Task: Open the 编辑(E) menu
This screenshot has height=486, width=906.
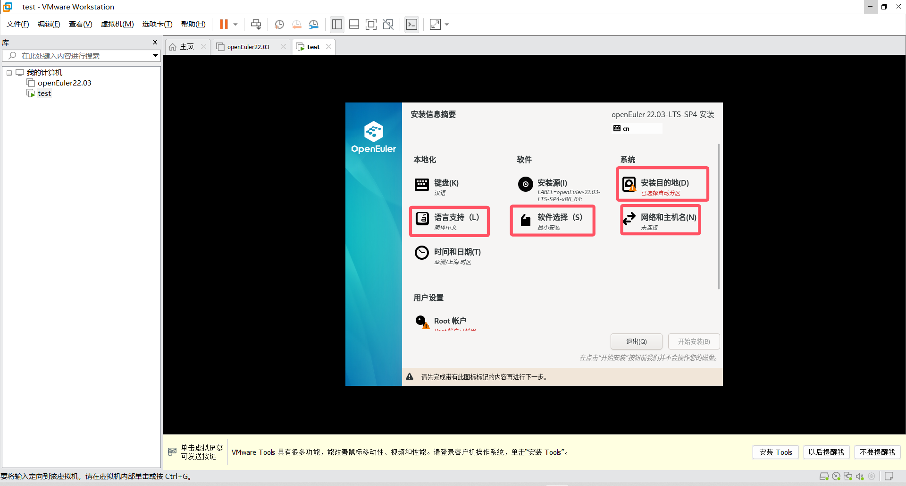Action: point(49,24)
